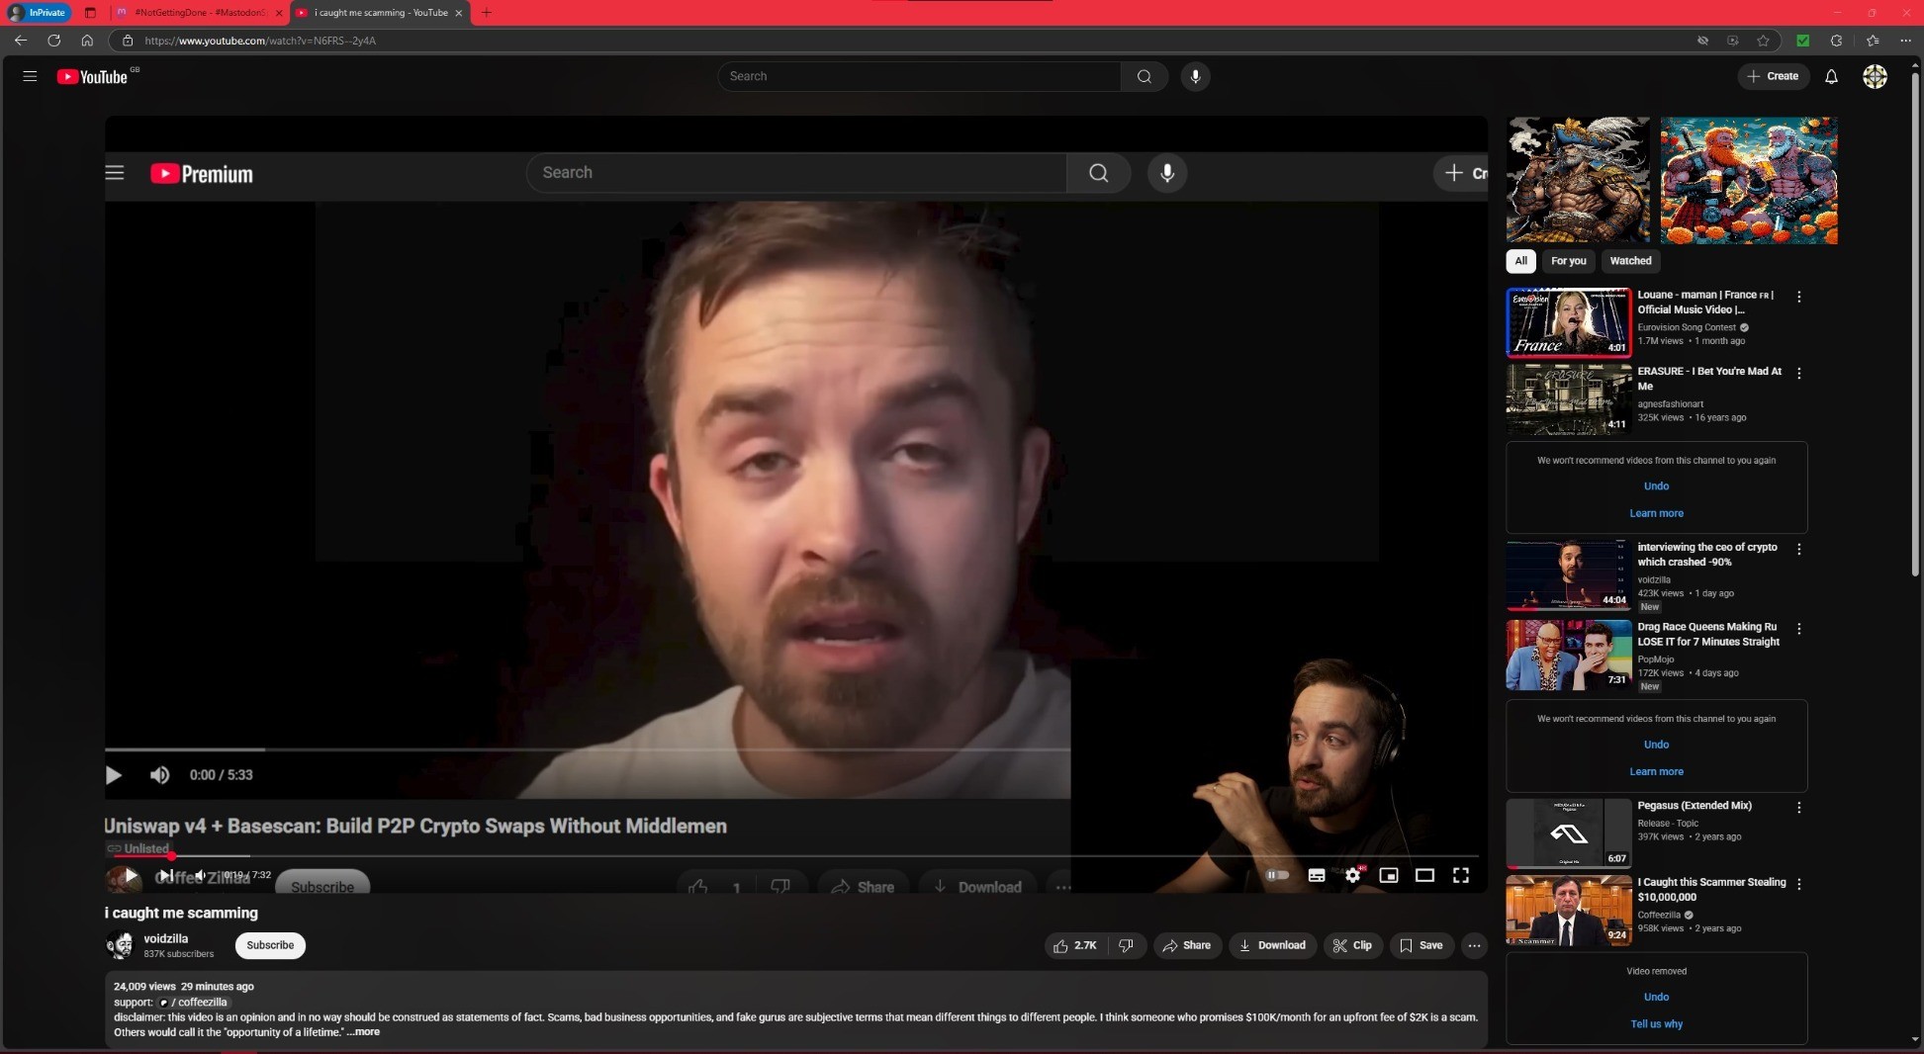Go to the YouTube home logo

click(x=92, y=77)
